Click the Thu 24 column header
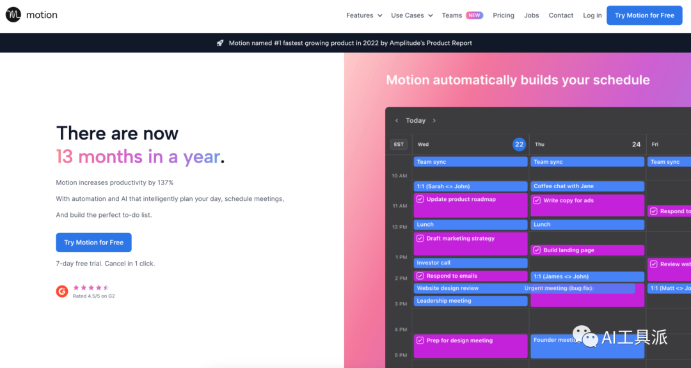Image resolution: width=691 pixels, height=368 pixels. [587, 144]
